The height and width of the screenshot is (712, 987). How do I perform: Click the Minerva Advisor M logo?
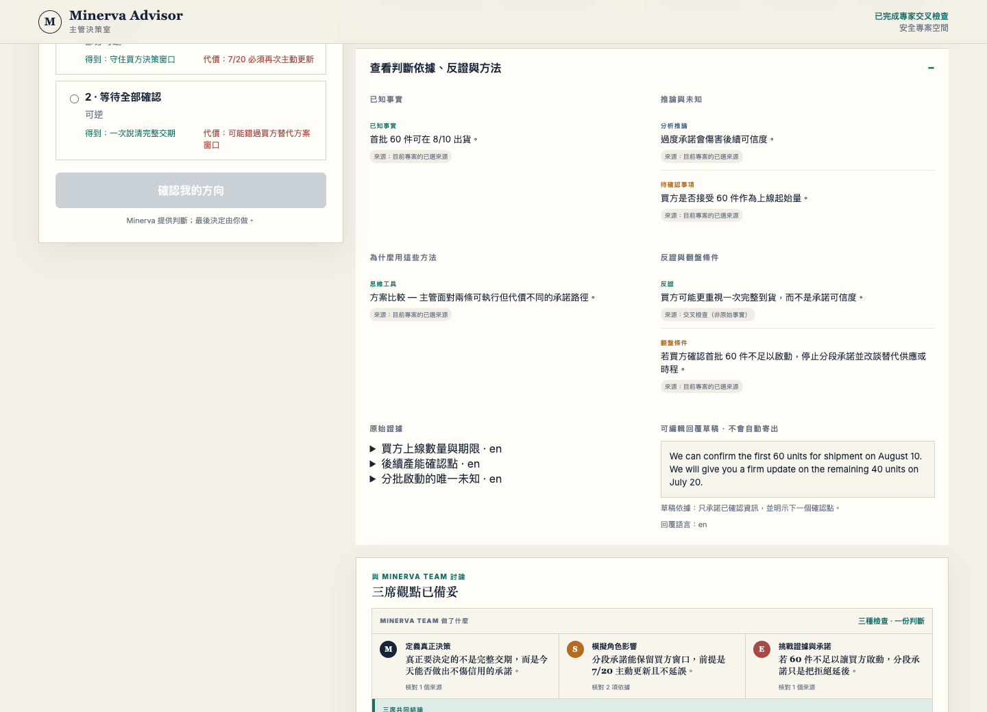tap(50, 22)
